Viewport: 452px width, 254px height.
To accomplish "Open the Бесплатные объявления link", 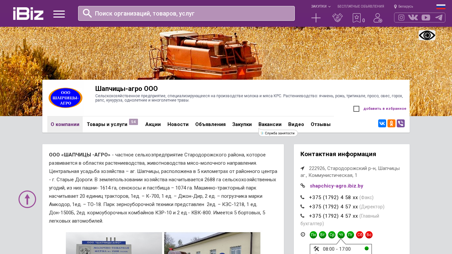I will pos(361,7).
